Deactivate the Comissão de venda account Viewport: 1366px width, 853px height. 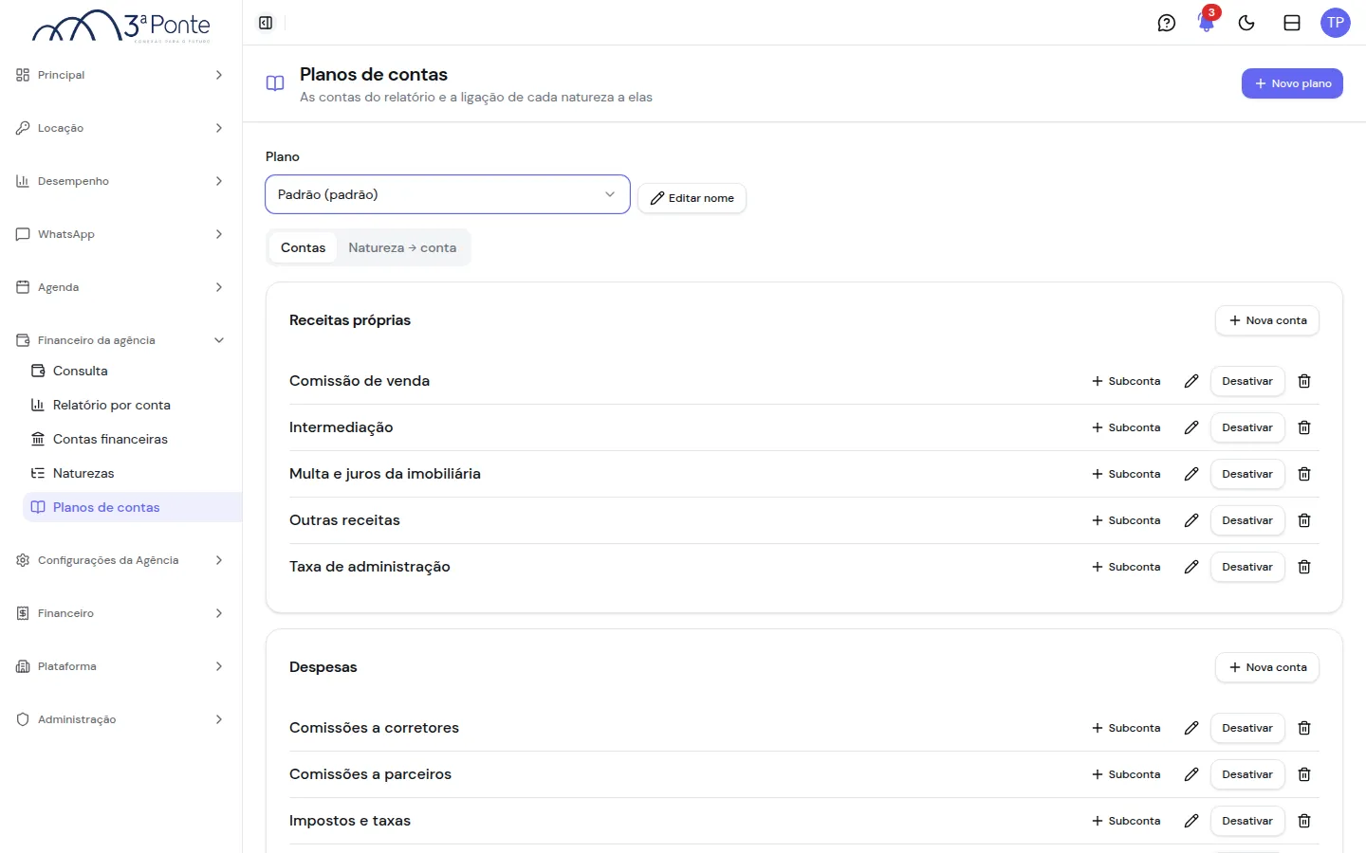click(x=1247, y=381)
